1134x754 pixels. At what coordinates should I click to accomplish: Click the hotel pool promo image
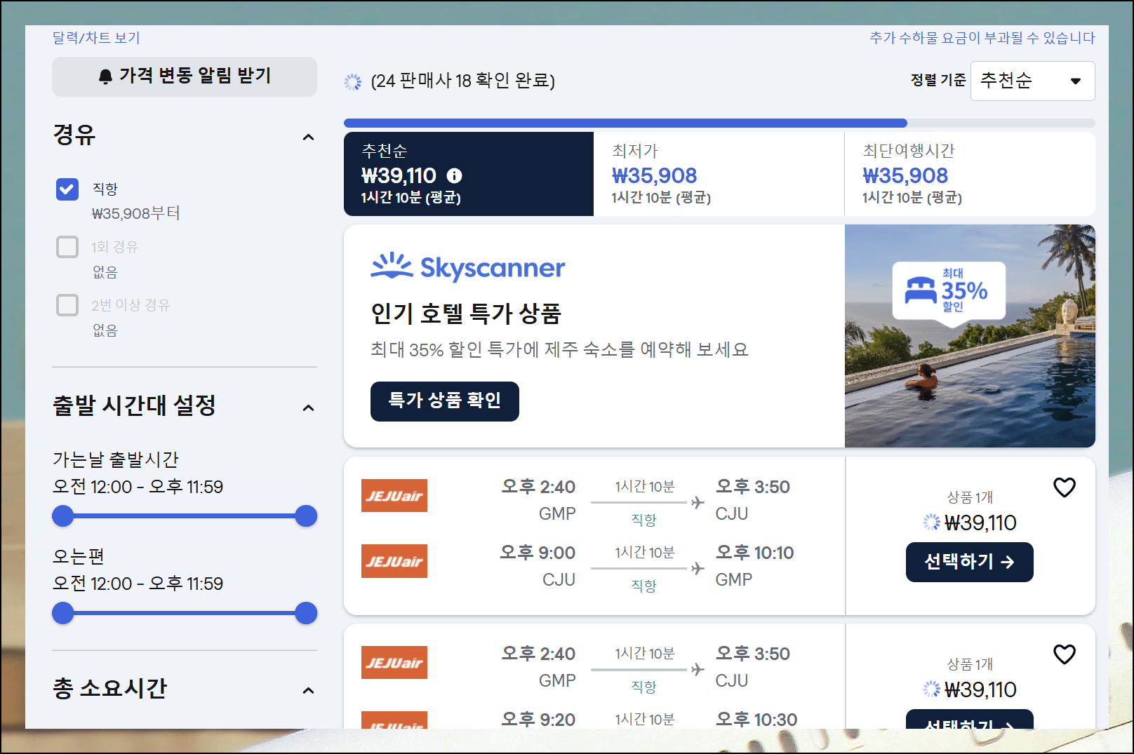click(x=970, y=336)
